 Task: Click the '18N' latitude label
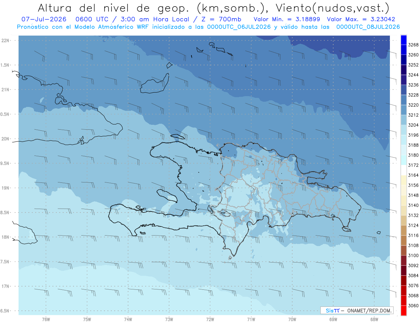click(6, 237)
